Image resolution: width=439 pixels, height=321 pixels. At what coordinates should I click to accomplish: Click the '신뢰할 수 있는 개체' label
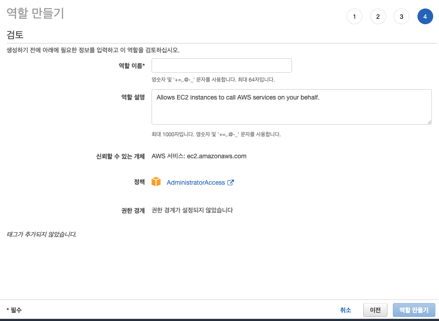120,156
